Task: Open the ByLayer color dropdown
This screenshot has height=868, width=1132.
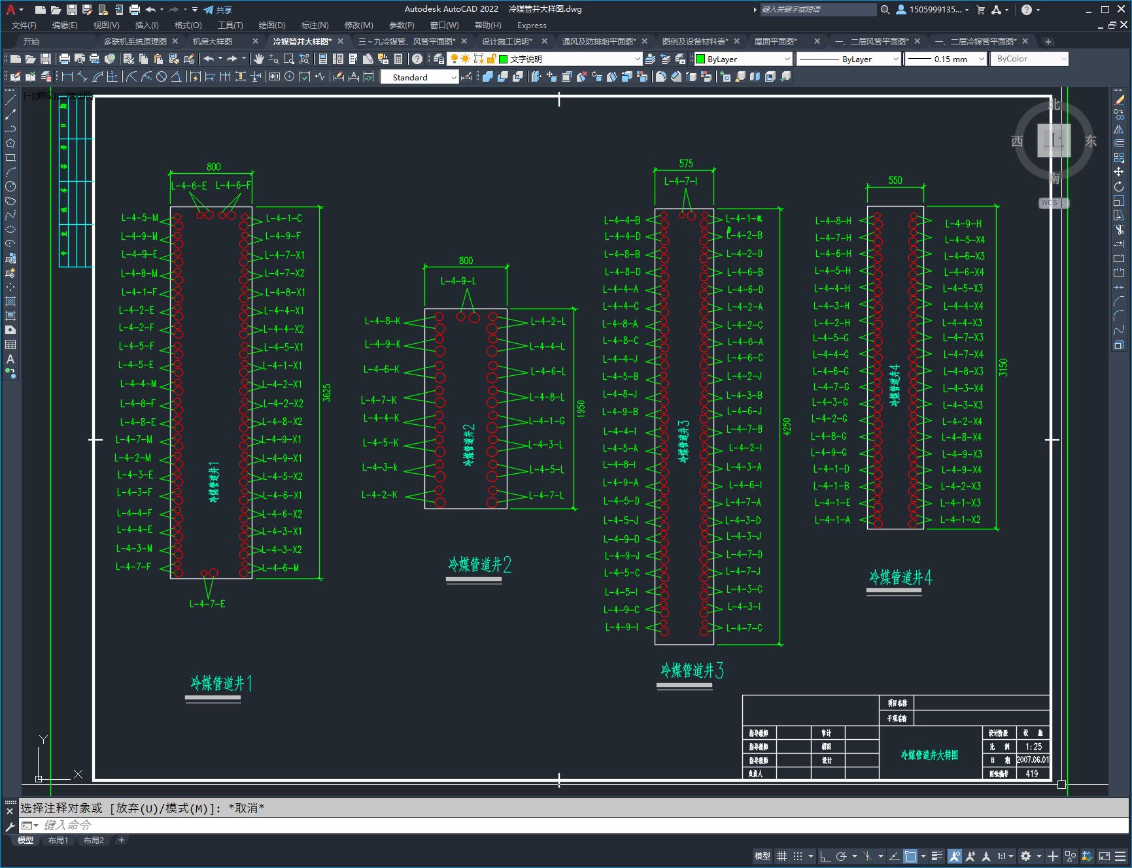Action: pyautogui.click(x=743, y=59)
